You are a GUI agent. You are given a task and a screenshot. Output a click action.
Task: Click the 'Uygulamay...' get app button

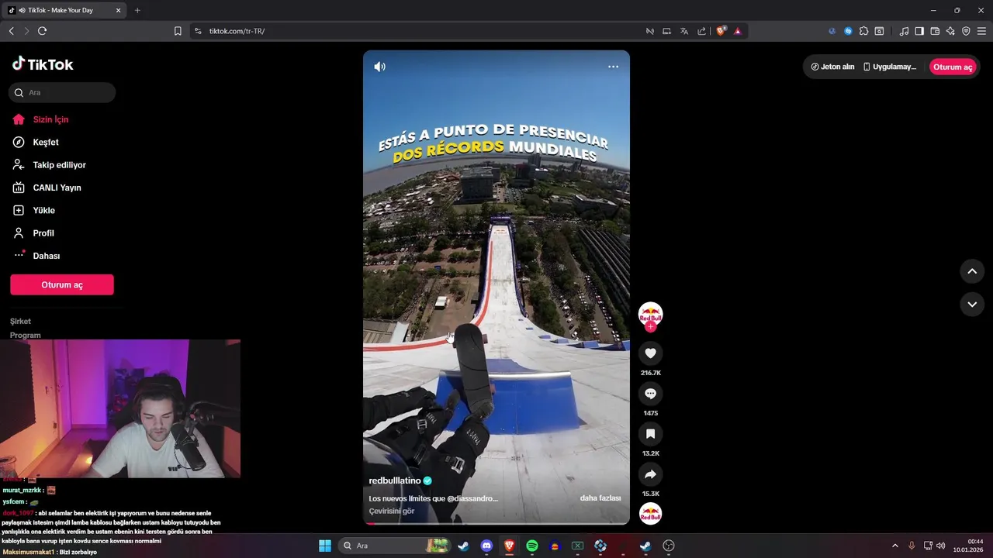(890, 67)
